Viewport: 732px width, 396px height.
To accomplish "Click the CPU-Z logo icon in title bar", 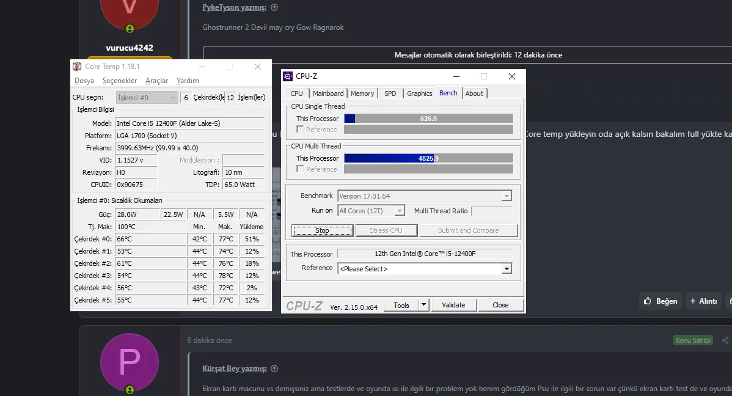I will tap(288, 76).
